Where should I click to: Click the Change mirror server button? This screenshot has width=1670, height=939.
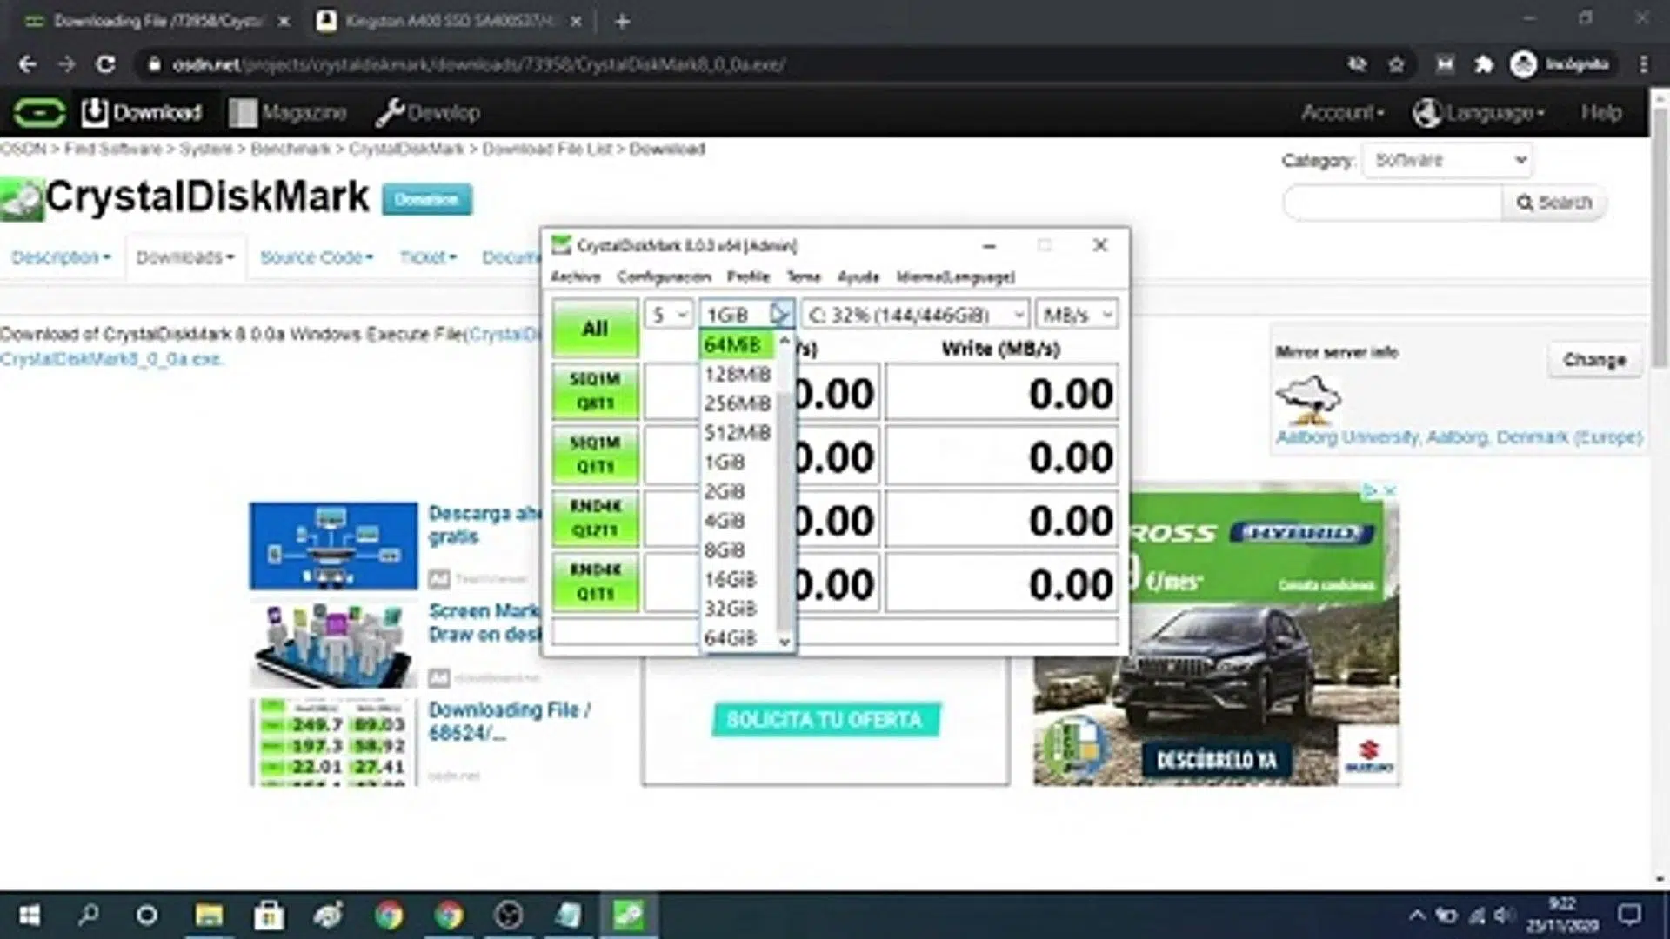pos(1593,360)
